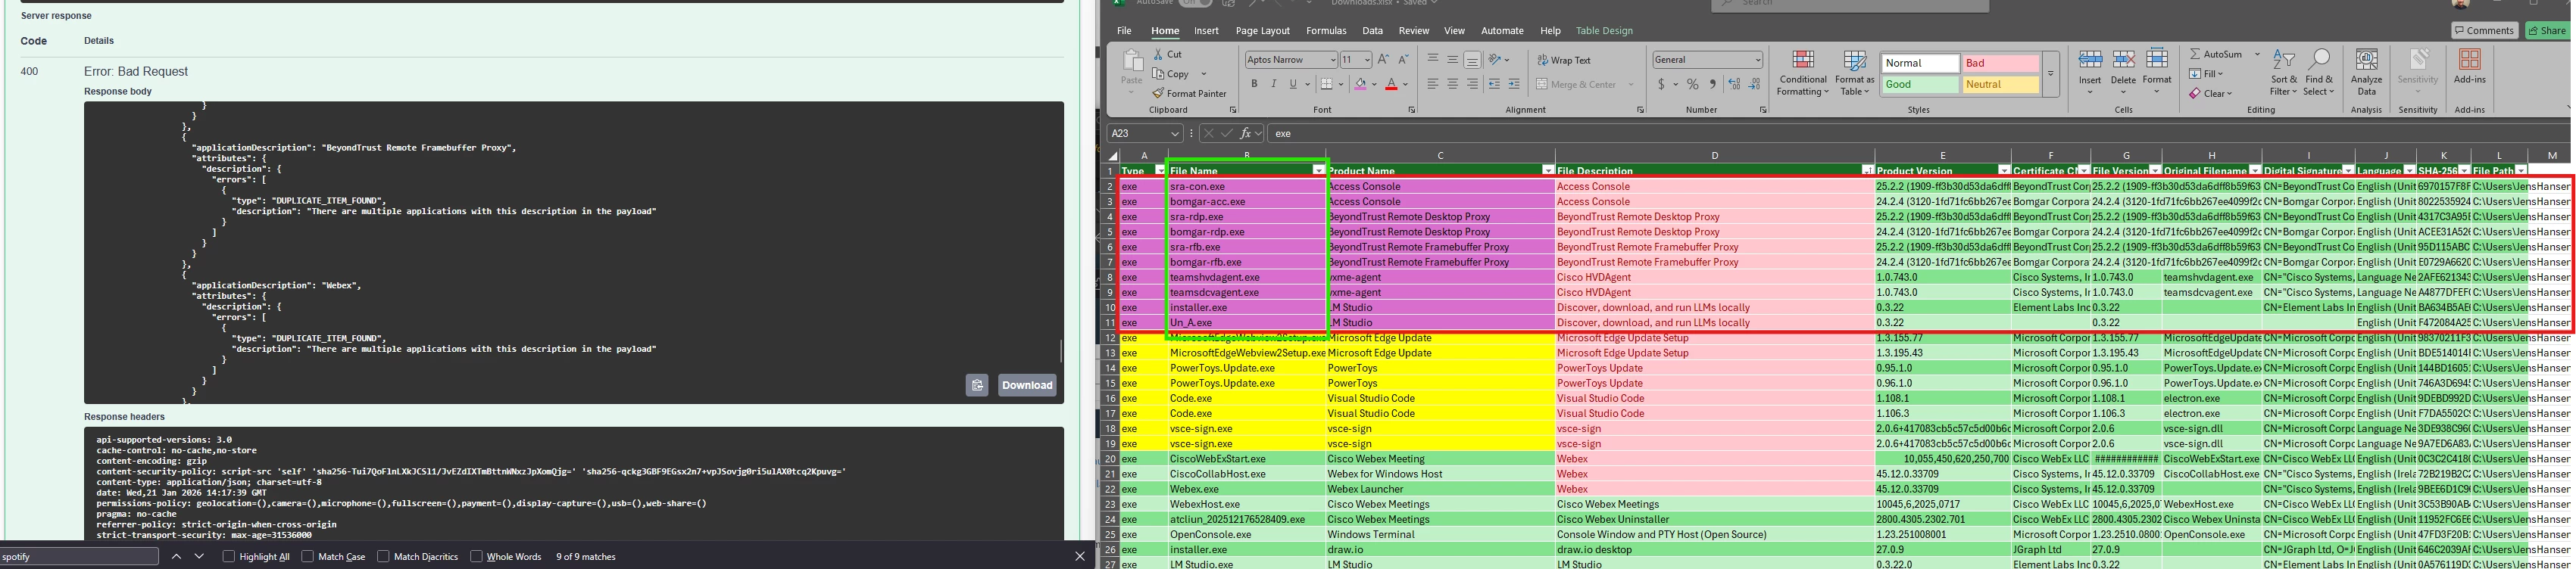2576x569 pixels.
Task: Open the Table Design tab
Action: (1604, 31)
